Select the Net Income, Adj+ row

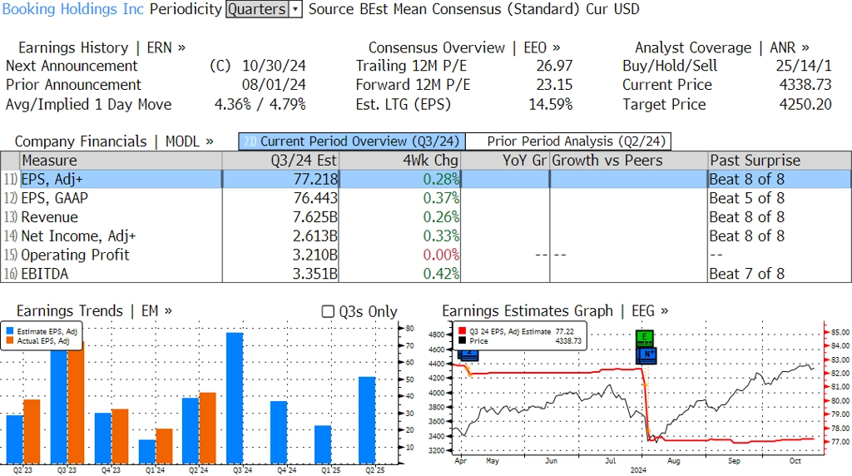426,236
